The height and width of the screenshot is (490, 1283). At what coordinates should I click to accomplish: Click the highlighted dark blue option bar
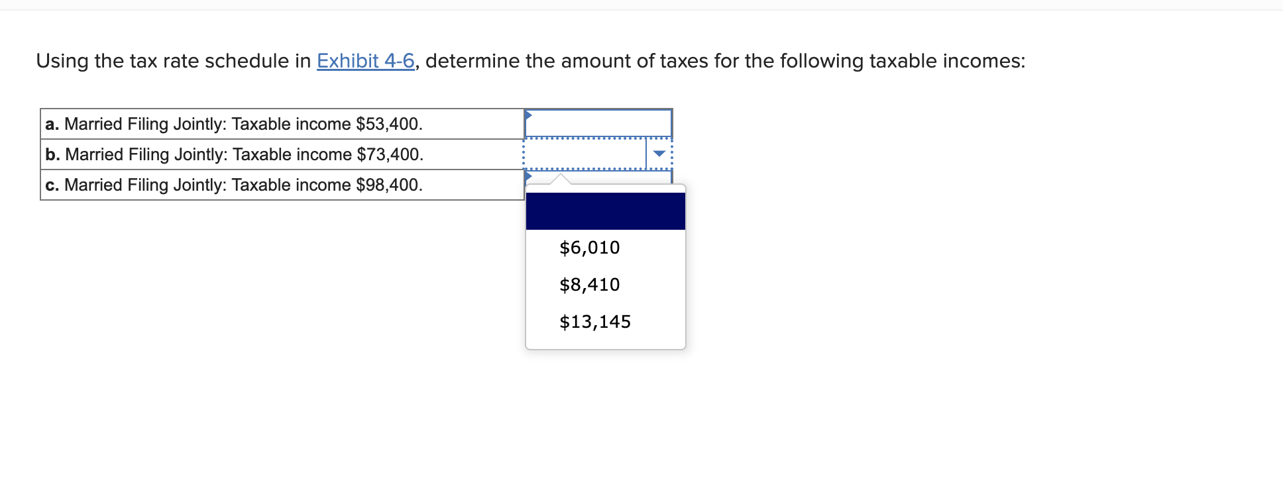click(x=604, y=210)
